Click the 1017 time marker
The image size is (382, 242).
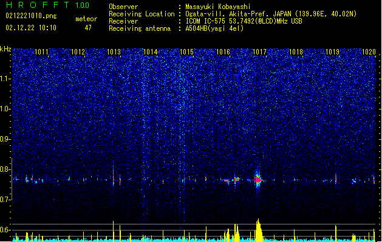[x=260, y=52]
